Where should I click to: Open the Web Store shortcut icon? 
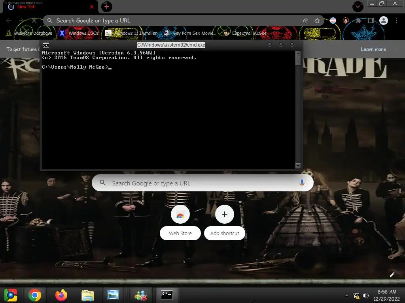pyautogui.click(x=180, y=214)
